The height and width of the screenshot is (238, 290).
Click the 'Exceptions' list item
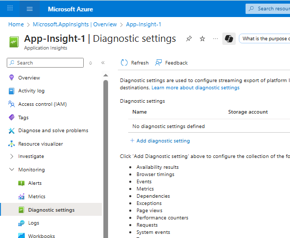pyautogui.click(x=149, y=203)
